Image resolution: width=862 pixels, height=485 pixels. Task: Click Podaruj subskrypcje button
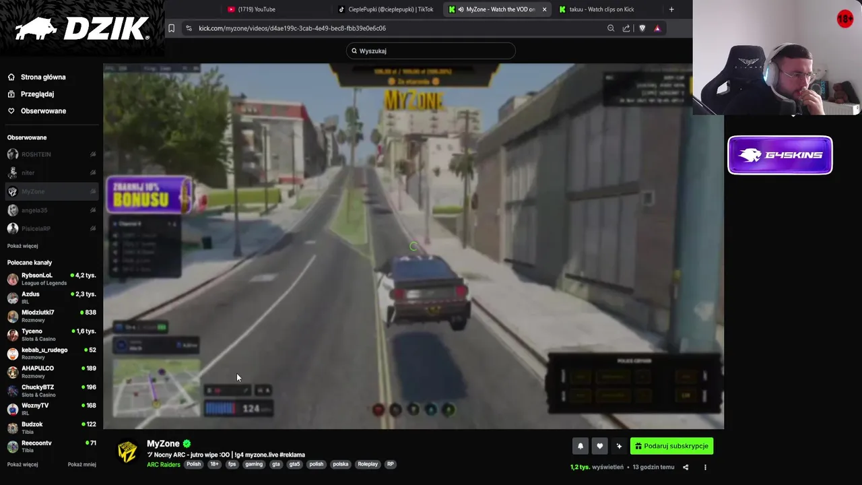click(671, 446)
